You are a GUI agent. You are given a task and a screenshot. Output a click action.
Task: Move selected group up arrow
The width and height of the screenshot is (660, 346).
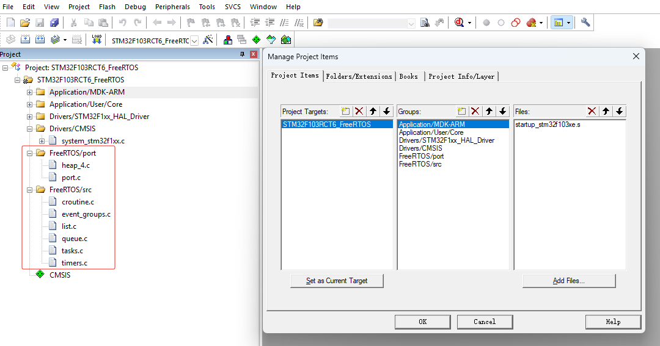click(x=489, y=112)
